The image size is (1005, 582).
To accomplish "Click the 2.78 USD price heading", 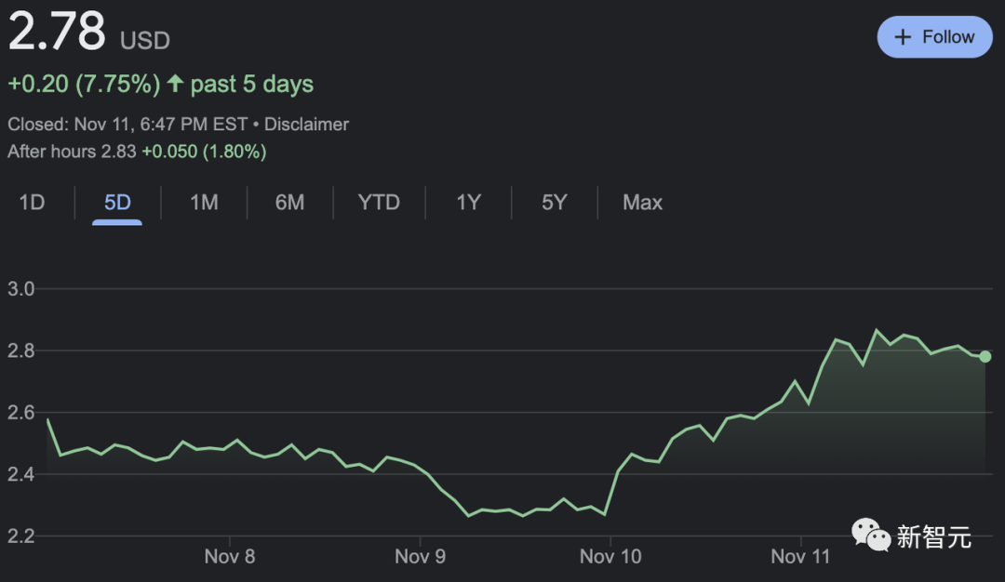I will point(58,33).
